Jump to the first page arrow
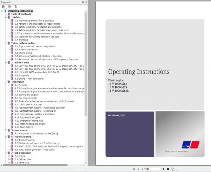The width and height of the screenshot is (211, 172). [x=134, y=169]
